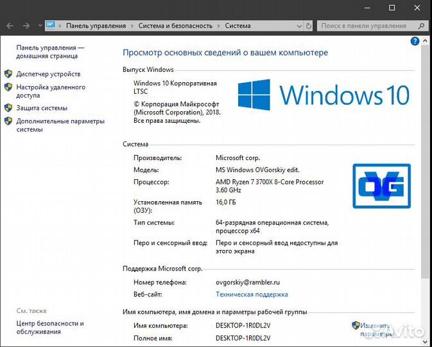This screenshot has height=347, width=432.
Task: Open help with blue question mark
Action: pyautogui.click(x=415, y=41)
